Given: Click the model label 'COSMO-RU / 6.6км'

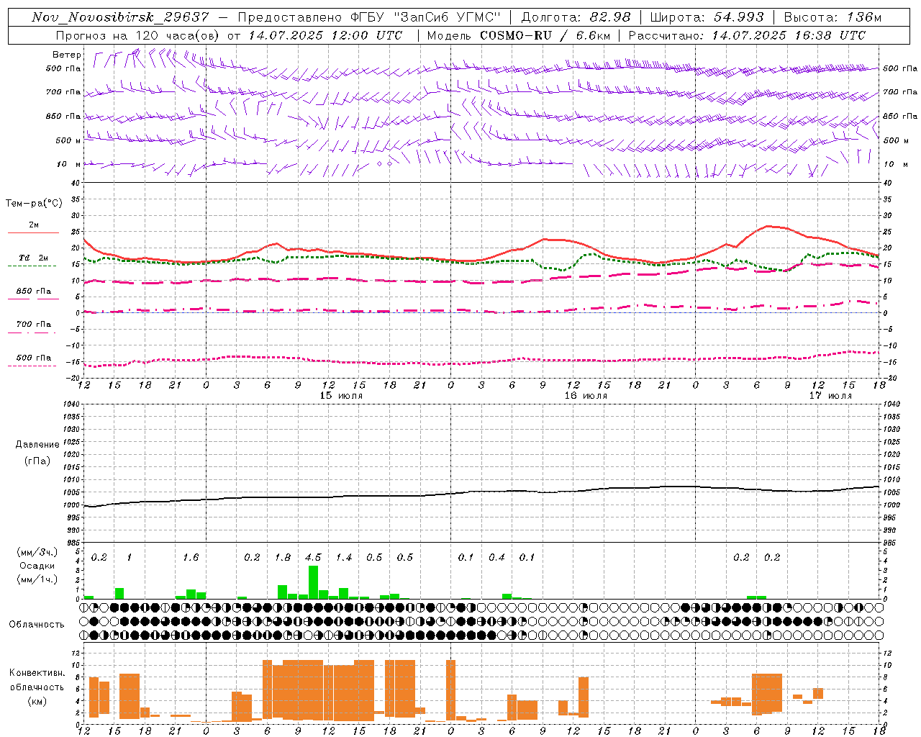Looking at the screenshot, I should pos(545,35).
